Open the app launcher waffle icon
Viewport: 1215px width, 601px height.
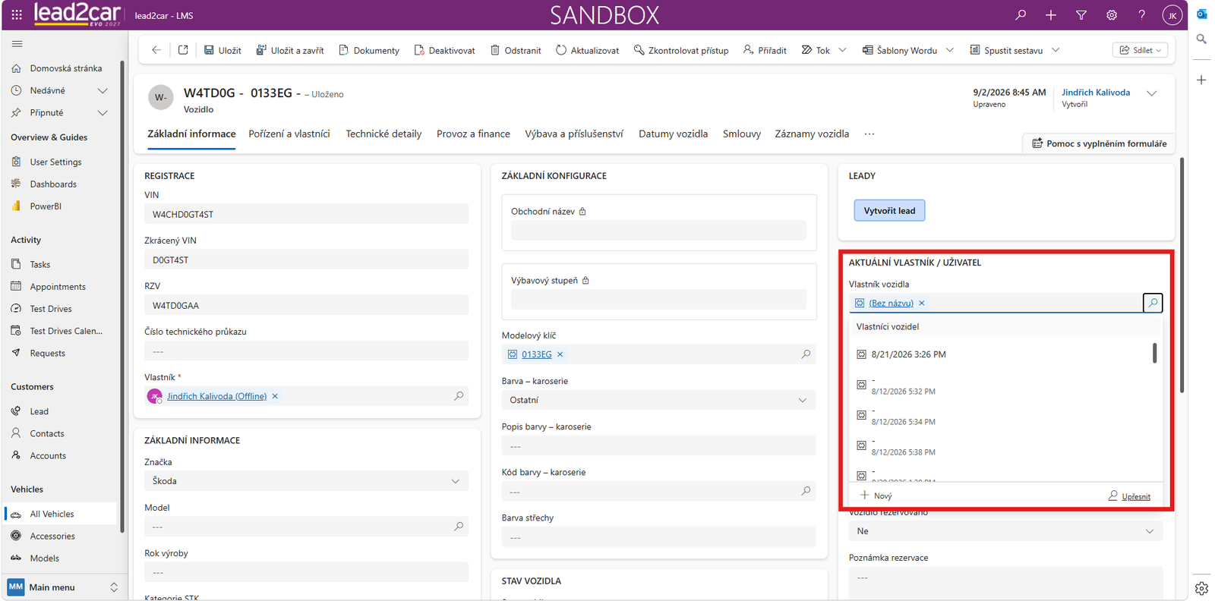tap(17, 14)
